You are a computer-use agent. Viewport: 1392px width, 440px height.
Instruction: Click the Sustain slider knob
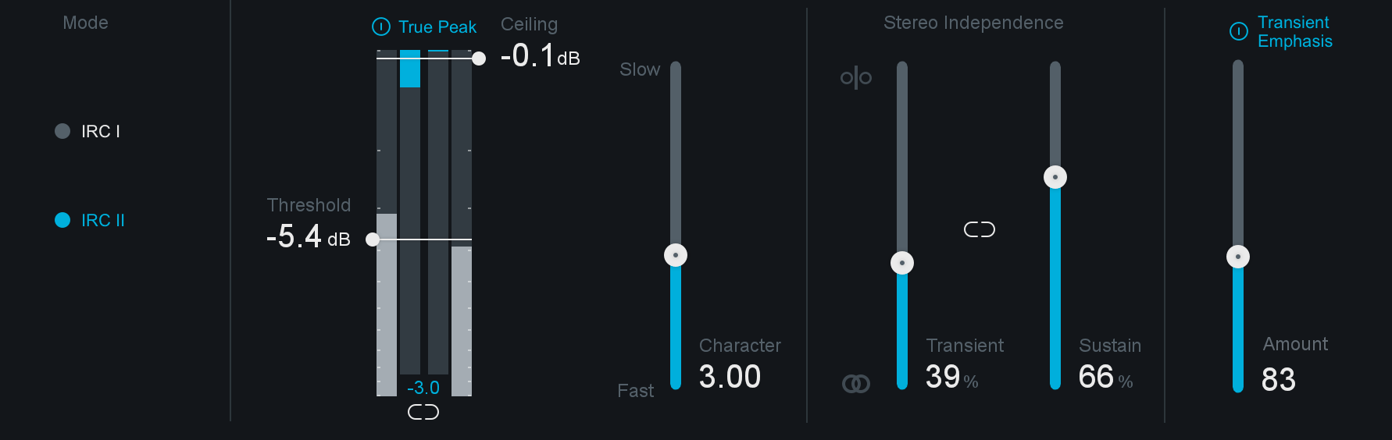pyautogui.click(x=1055, y=177)
